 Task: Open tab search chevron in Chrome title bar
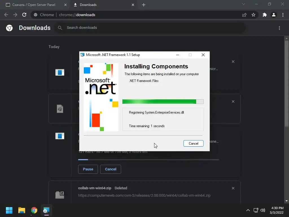pos(244,4)
